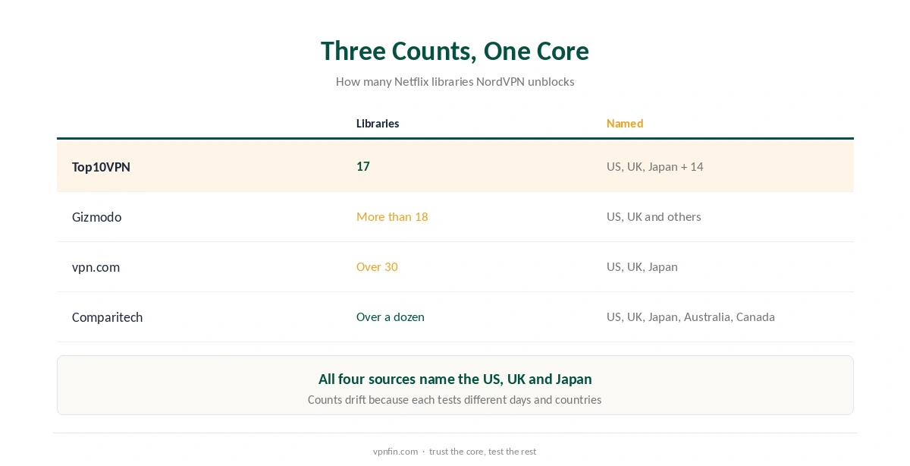Click the 'Named' column header
Screen dimensions: 910x466
(x=625, y=123)
